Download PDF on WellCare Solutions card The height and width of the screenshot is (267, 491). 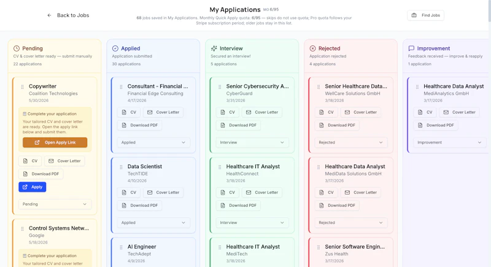pyautogui.click(x=337, y=125)
